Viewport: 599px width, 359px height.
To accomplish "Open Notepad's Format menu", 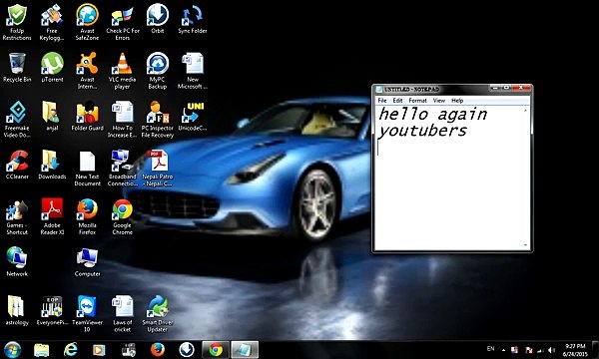I will point(417,101).
